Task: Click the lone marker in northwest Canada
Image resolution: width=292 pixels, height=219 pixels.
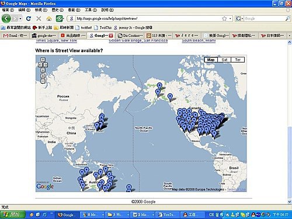Action: [170, 97]
